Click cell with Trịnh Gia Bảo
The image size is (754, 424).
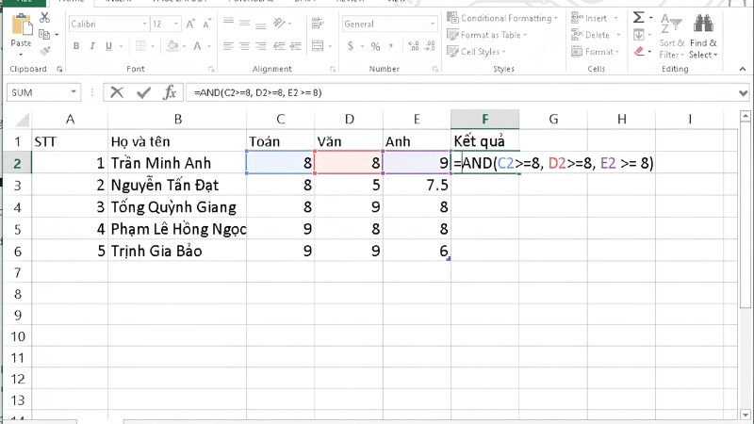click(177, 251)
